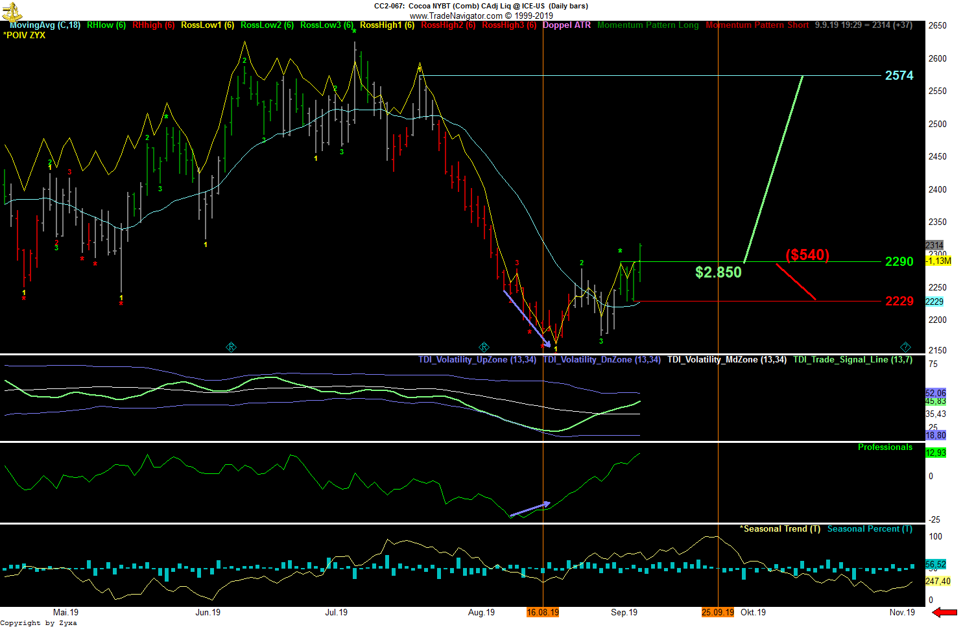
Task: Click the red left arrow beside Nov.19
Action: (x=944, y=613)
